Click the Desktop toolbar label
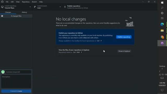The height and width of the screenshot is (94, 167). tap(162, 66)
